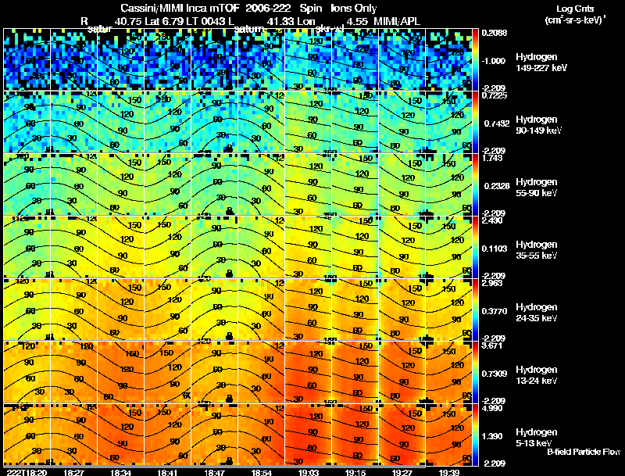This screenshot has width=625, height=476.
Task: Click the 5-13 keV image panel above 19:03
Action: (x=309, y=435)
